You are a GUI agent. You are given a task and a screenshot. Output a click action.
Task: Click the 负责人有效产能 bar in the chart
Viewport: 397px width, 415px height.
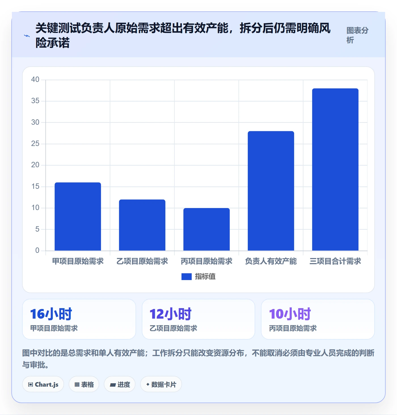tap(271, 191)
